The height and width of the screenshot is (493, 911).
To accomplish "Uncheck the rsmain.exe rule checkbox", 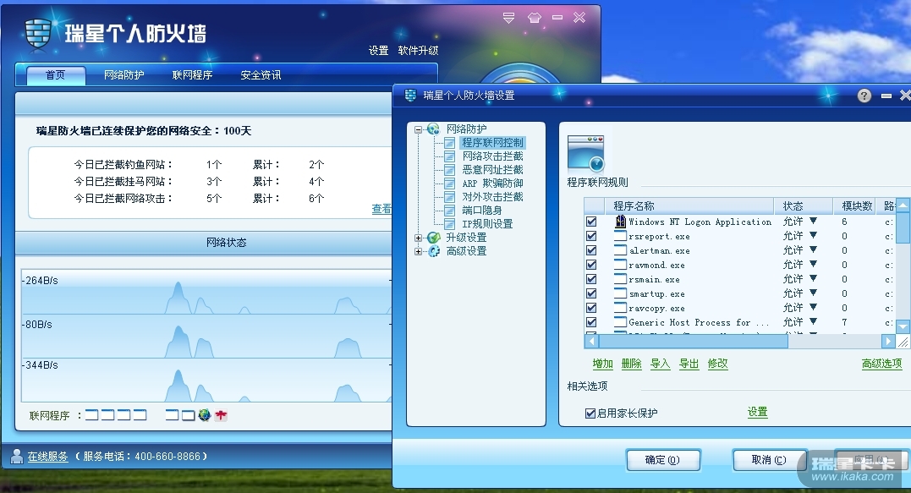I will coord(591,279).
